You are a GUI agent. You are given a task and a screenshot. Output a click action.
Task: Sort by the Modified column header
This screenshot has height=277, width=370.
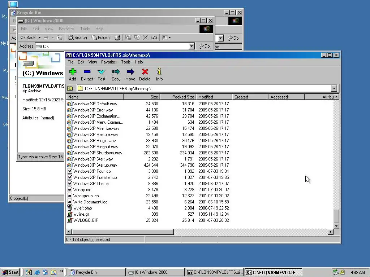coord(214,97)
